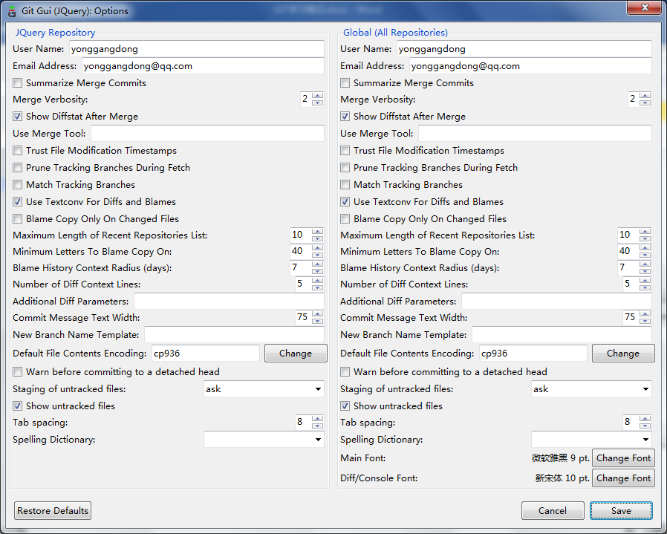
Task: Toggle Show untracked files in JQuery Repository
Action: [x=17, y=406]
